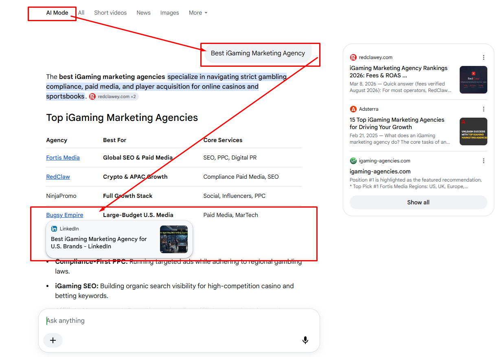Click the Paid Media, MarTech cell

(230, 215)
